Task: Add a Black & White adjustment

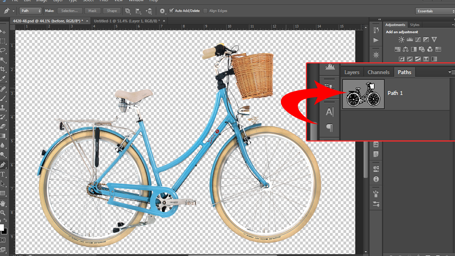Action: pyautogui.click(x=414, y=49)
